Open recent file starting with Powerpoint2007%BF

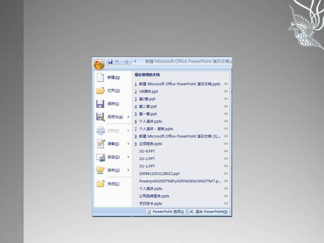(180, 181)
